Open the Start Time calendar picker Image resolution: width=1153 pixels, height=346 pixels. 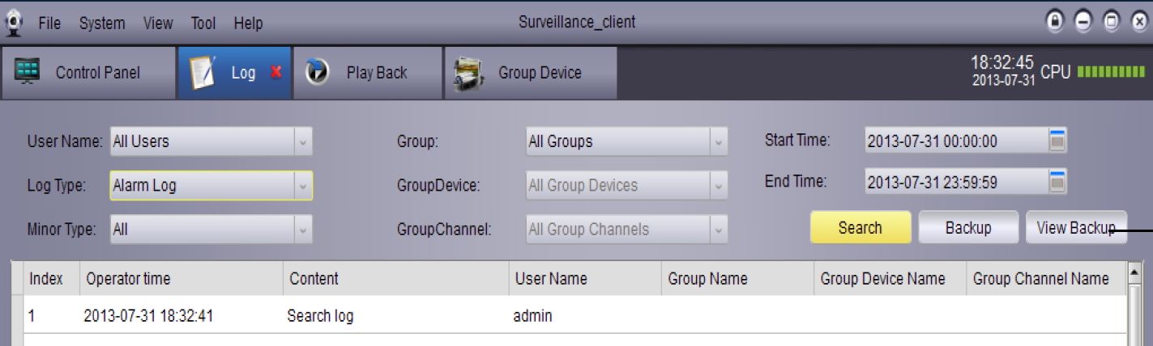(1057, 141)
